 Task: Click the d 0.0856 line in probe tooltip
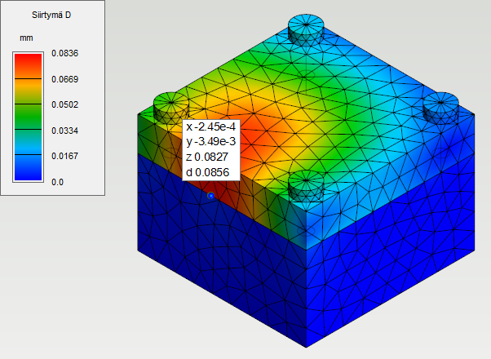(x=210, y=171)
